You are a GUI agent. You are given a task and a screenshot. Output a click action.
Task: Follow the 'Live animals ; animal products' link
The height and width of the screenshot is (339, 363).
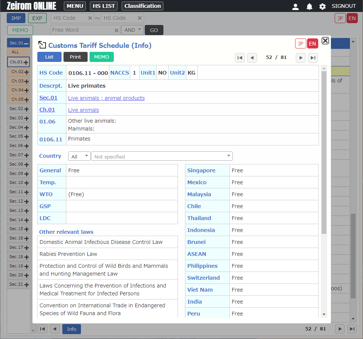click(106, 98)
